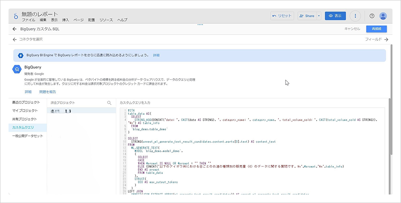Click the forward arrow next to フィールド
Viewport: 401px width, 203px height.
click(386, 40)
